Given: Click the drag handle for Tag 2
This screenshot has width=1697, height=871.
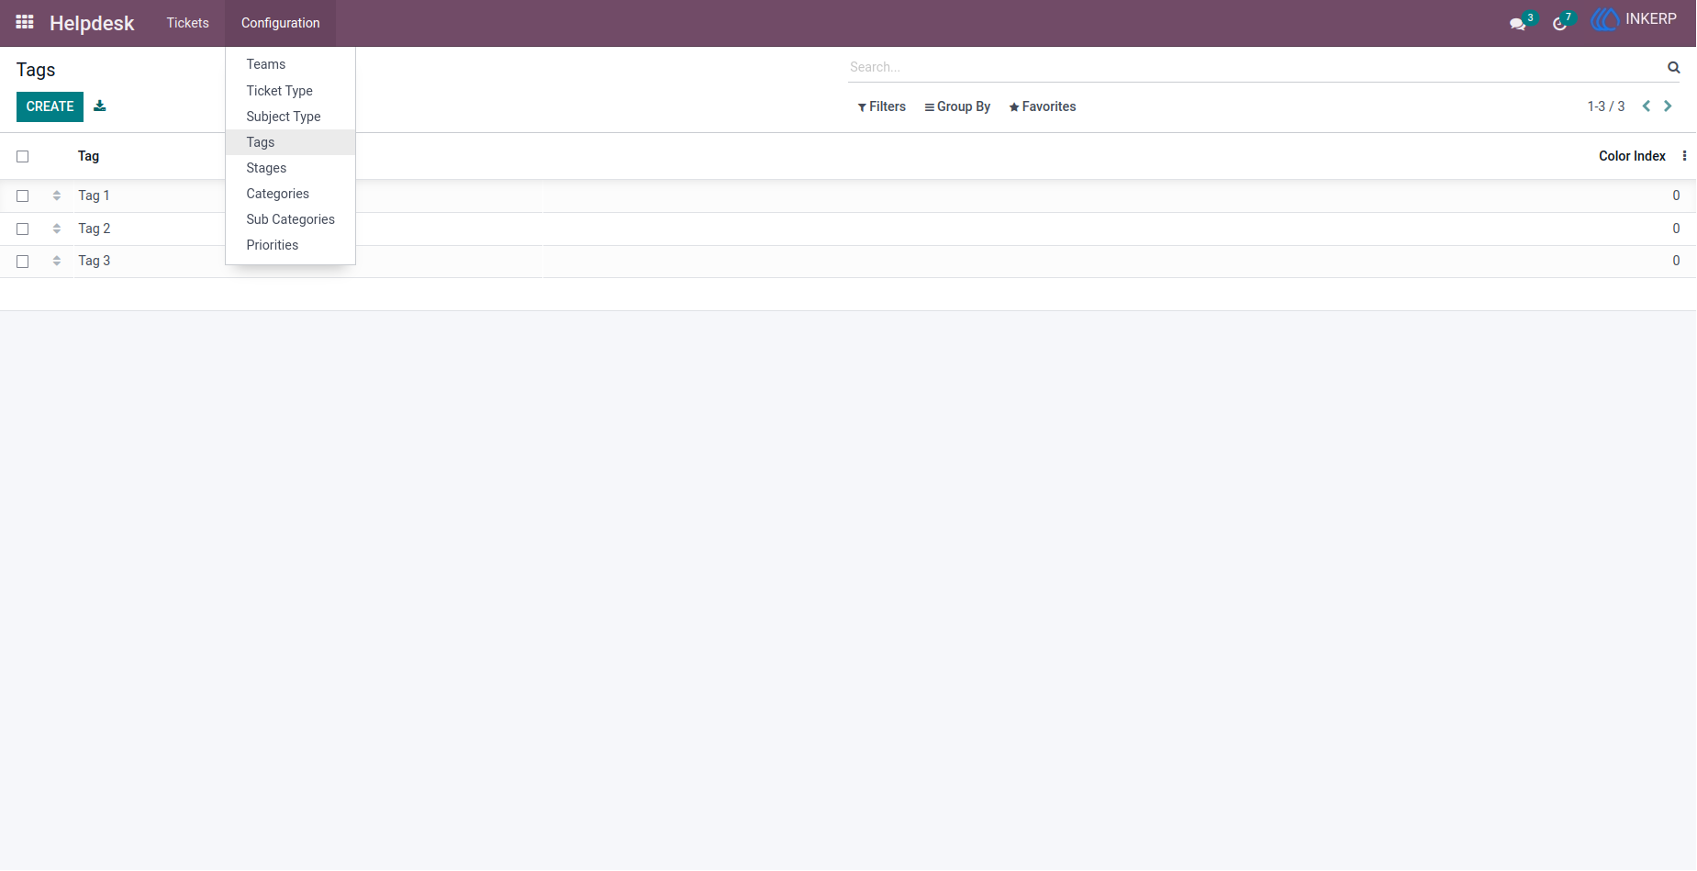Looking at the screenshot, I should pyautogui.click(x=57, y=229).
